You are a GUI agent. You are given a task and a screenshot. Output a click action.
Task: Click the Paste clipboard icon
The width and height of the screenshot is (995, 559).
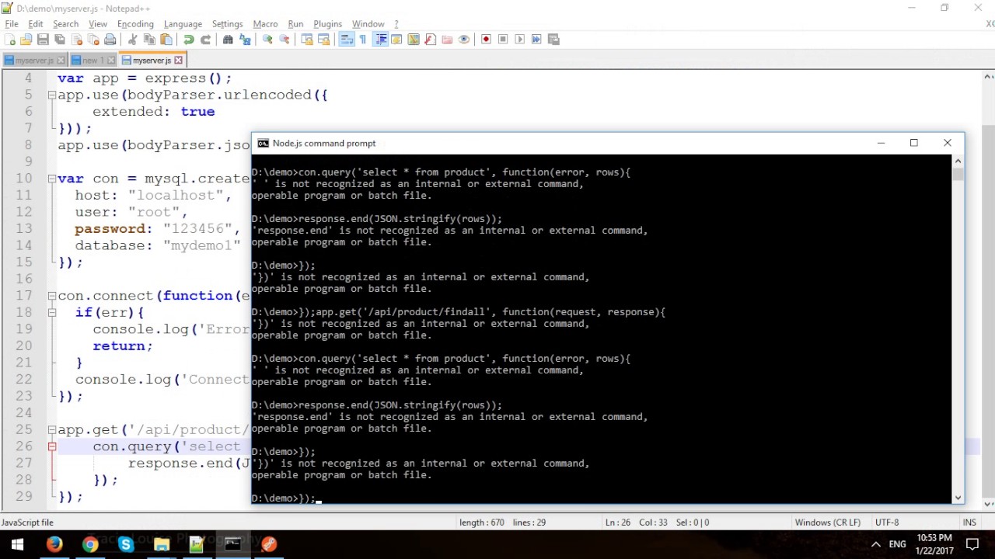point(166,39)
